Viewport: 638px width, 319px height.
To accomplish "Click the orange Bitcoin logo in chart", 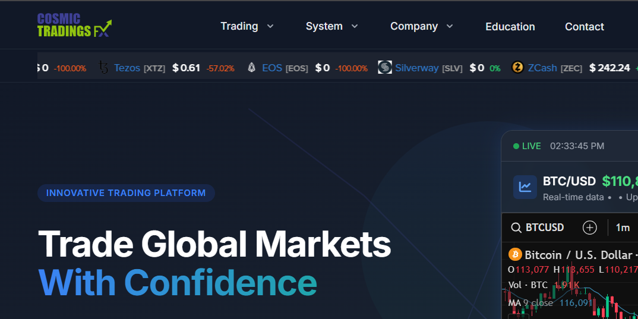I will point(515,255).
